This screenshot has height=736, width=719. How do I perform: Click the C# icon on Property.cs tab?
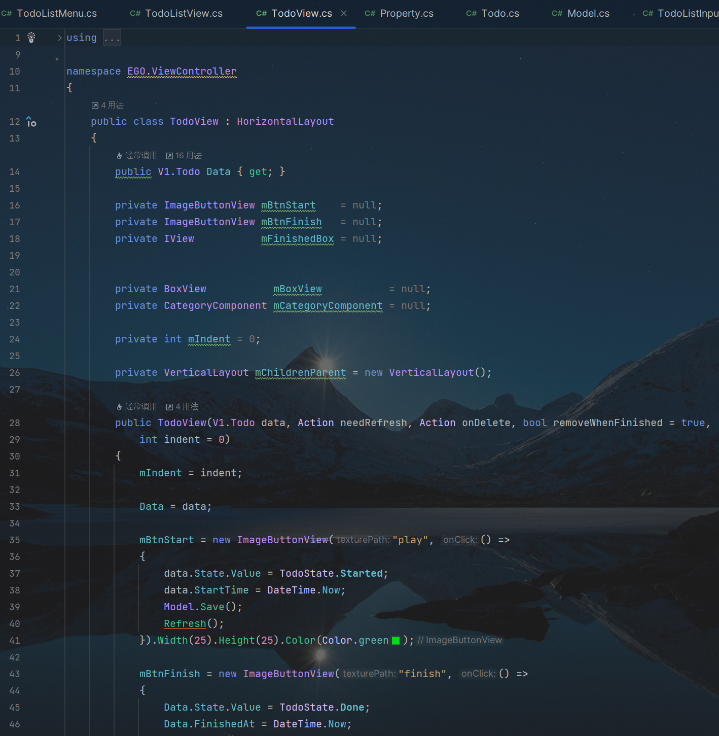click(370, 13)
